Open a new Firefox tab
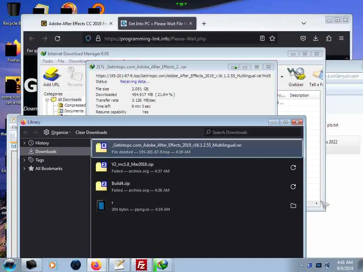Image resolution: width=363 pixels, height=272 pixels. coord(204,24)
